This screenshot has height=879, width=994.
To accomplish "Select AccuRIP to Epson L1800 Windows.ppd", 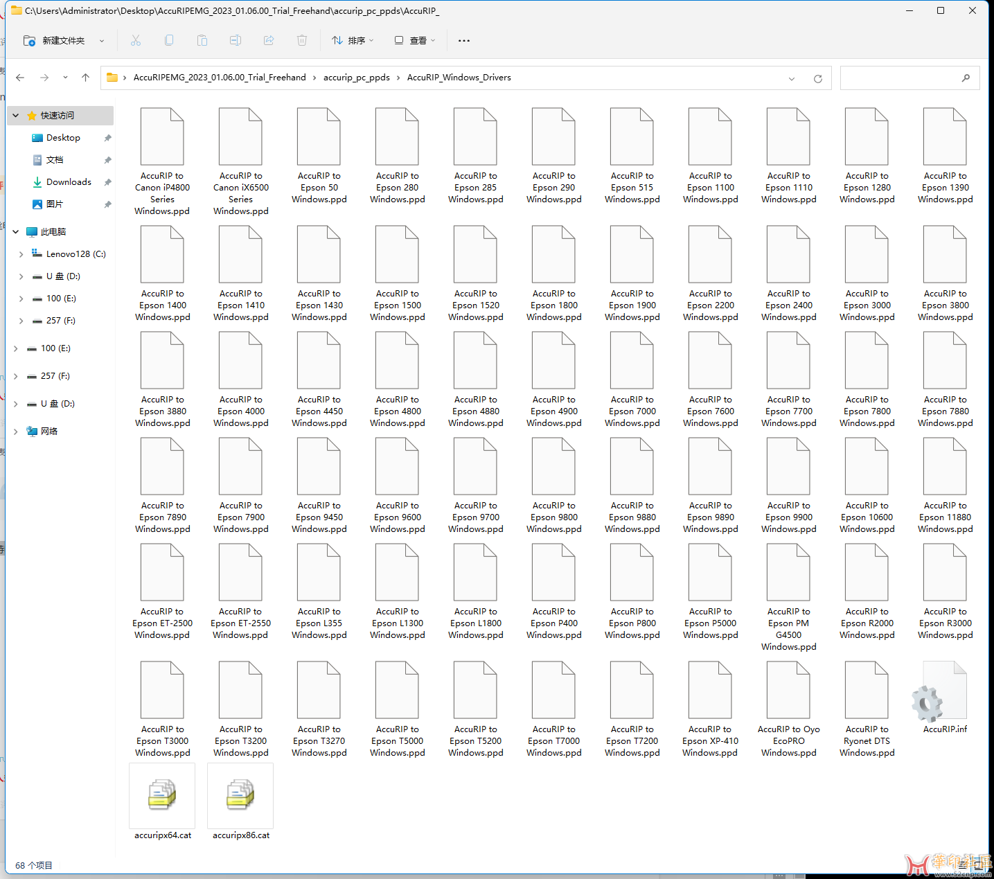I will [x=476, y=592].
